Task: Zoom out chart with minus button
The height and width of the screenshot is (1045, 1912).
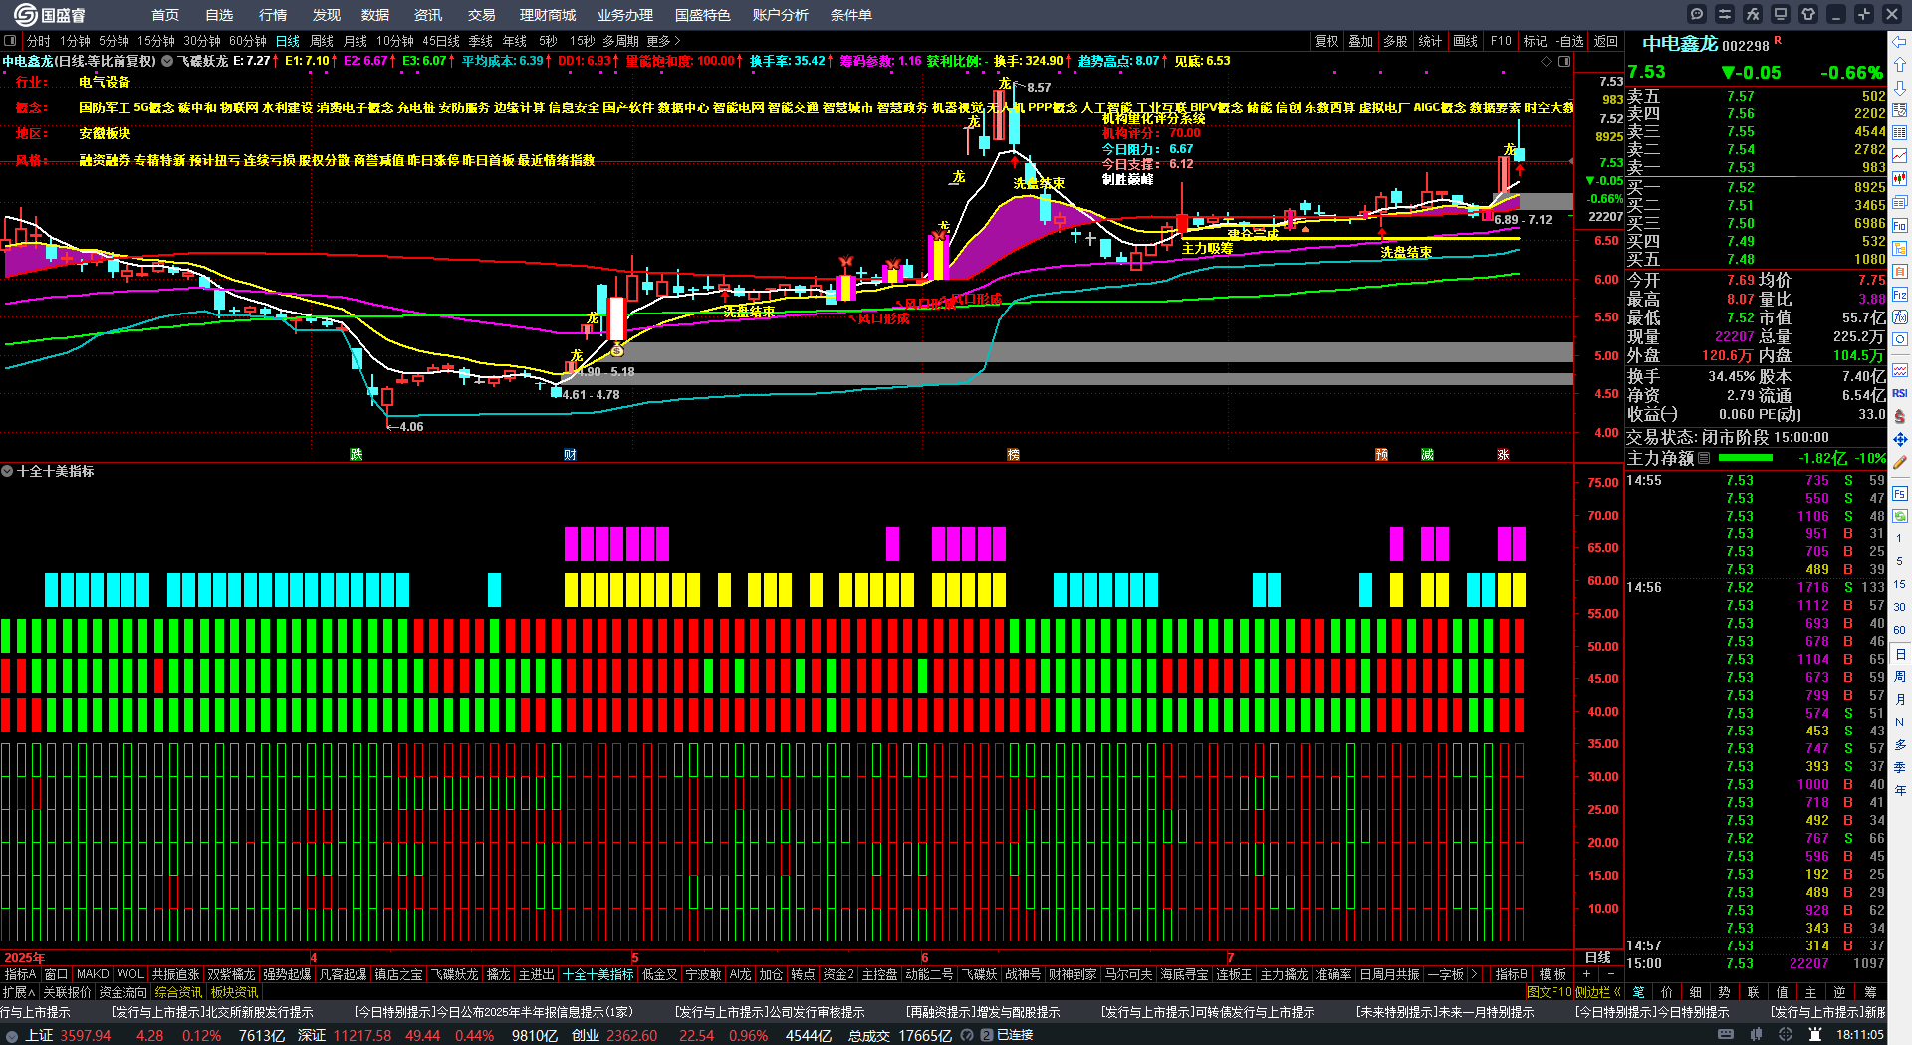Action: 1610,974
